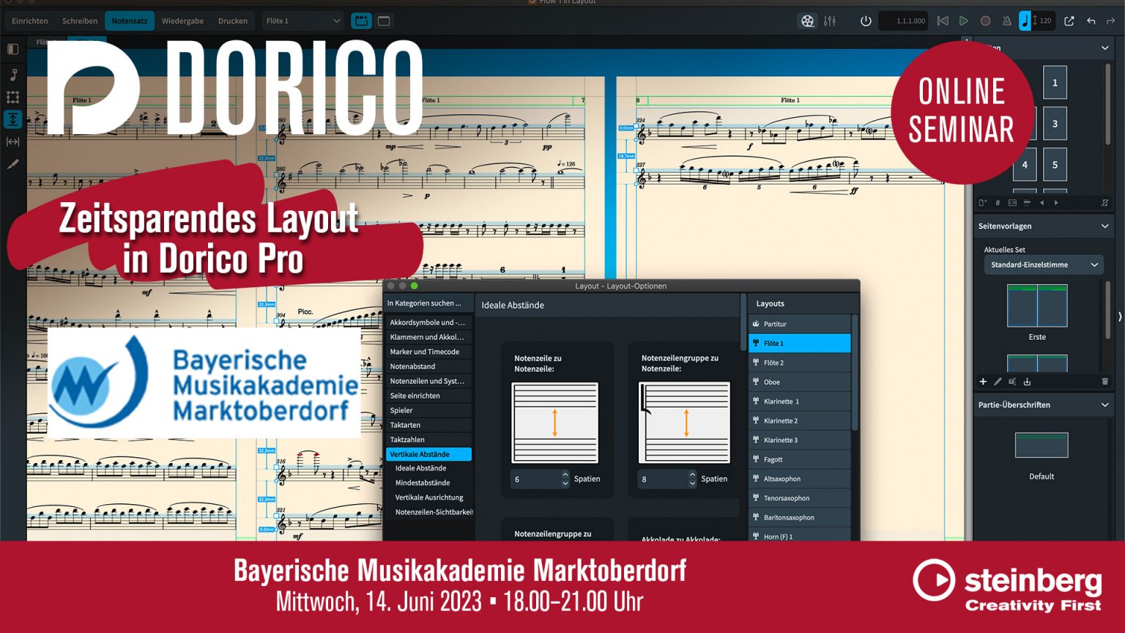This screenshot has width=1125, height=633.
Task: Start playback with the play button
Action: pyautogui.click(x=964, y=21)
